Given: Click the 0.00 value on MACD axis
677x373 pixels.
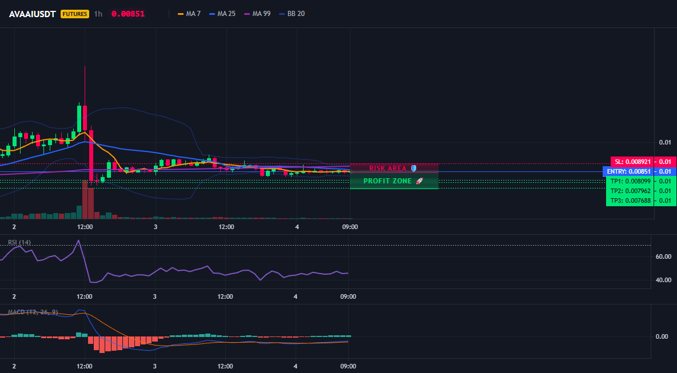Looking at the screenshot, I should (x=662, y=336).
